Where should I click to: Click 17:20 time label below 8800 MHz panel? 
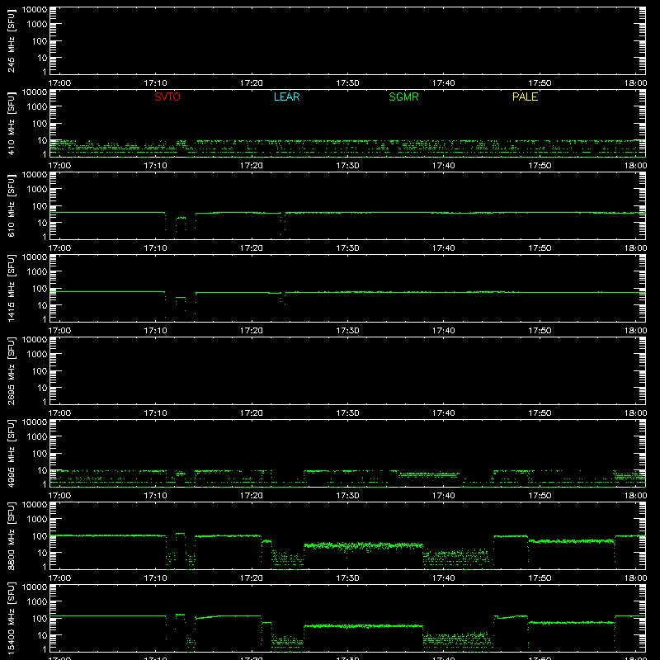[x=252, y=578]
